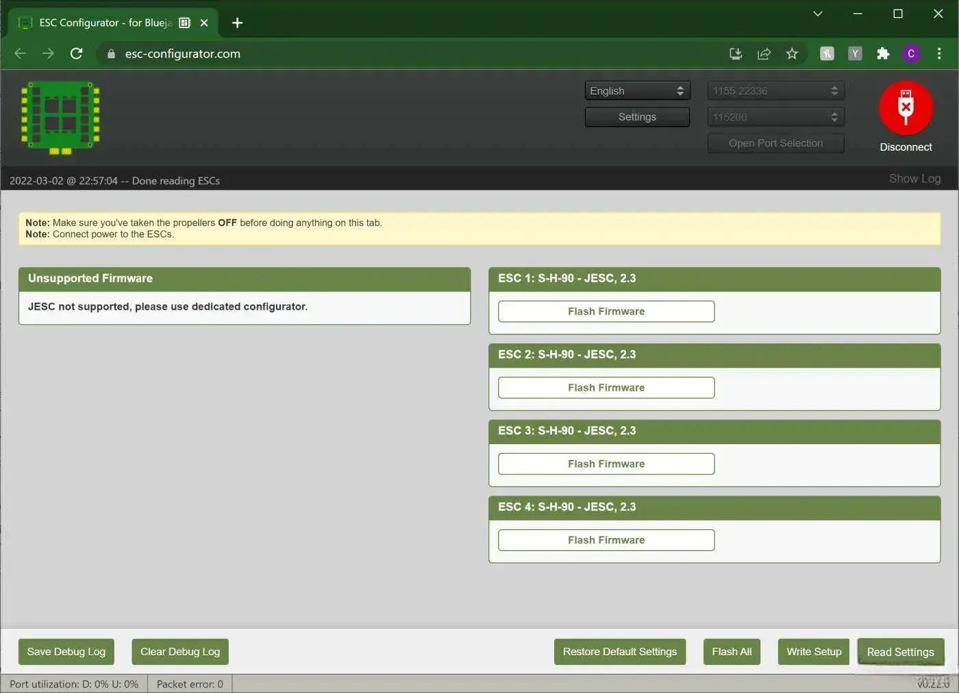Bookmark the page using the star icon

click(x=792, y=53)
